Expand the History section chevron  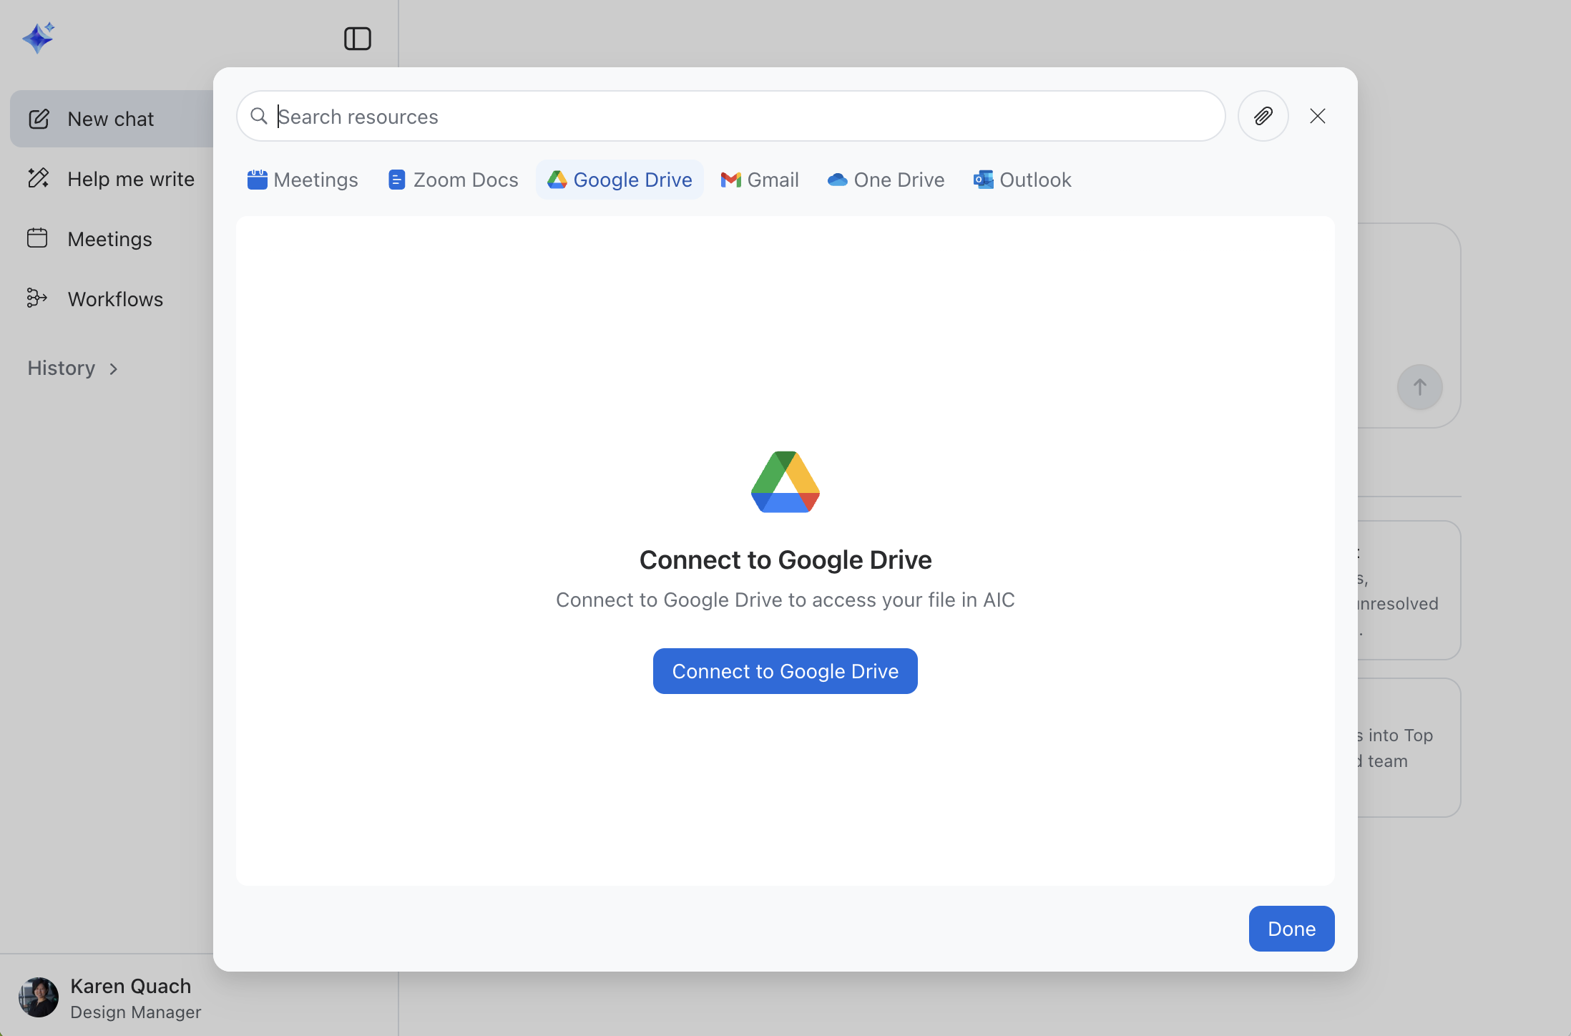(x=114, y=369)
